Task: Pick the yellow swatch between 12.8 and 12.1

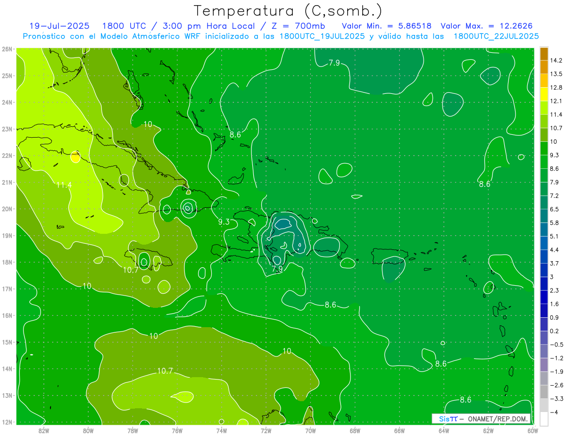Action: [x=544, y=94]
